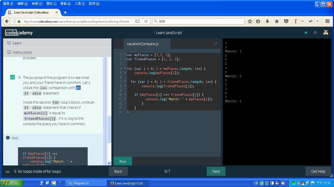Show bookmarks list icon

[x=258, y=21]
